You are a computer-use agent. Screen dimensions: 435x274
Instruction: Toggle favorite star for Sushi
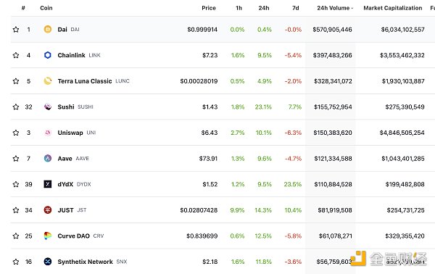coord(16,107)
